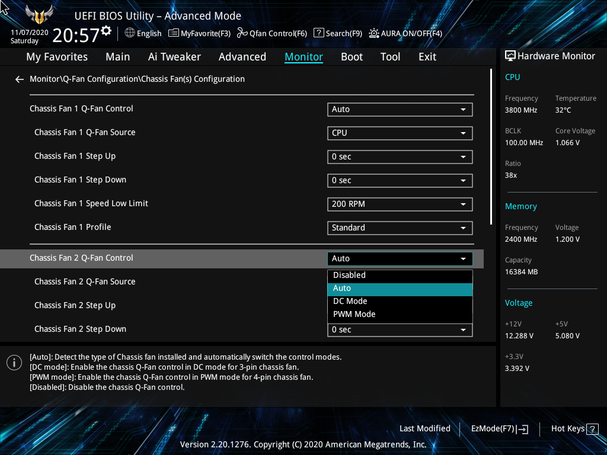Viewport: 607px width, 455px height.
Task: Expand Chassis Fan 1 Step Down dropdown
Action: [400, 180]
